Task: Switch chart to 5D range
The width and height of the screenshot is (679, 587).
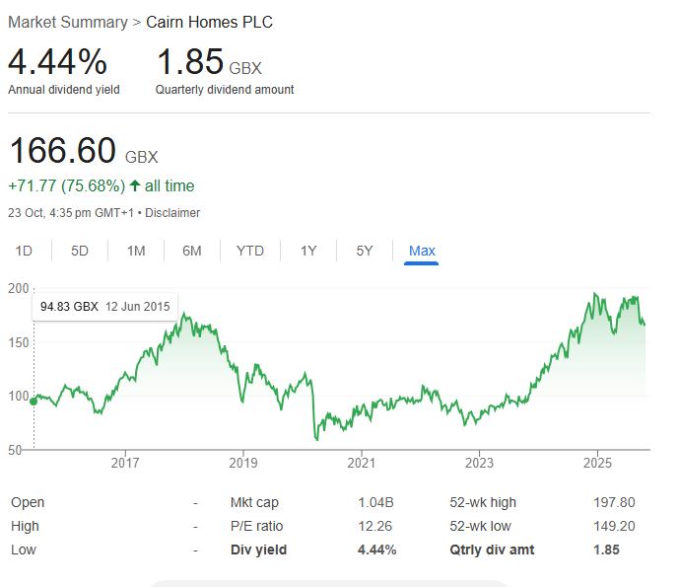Action: coord(80,251)
